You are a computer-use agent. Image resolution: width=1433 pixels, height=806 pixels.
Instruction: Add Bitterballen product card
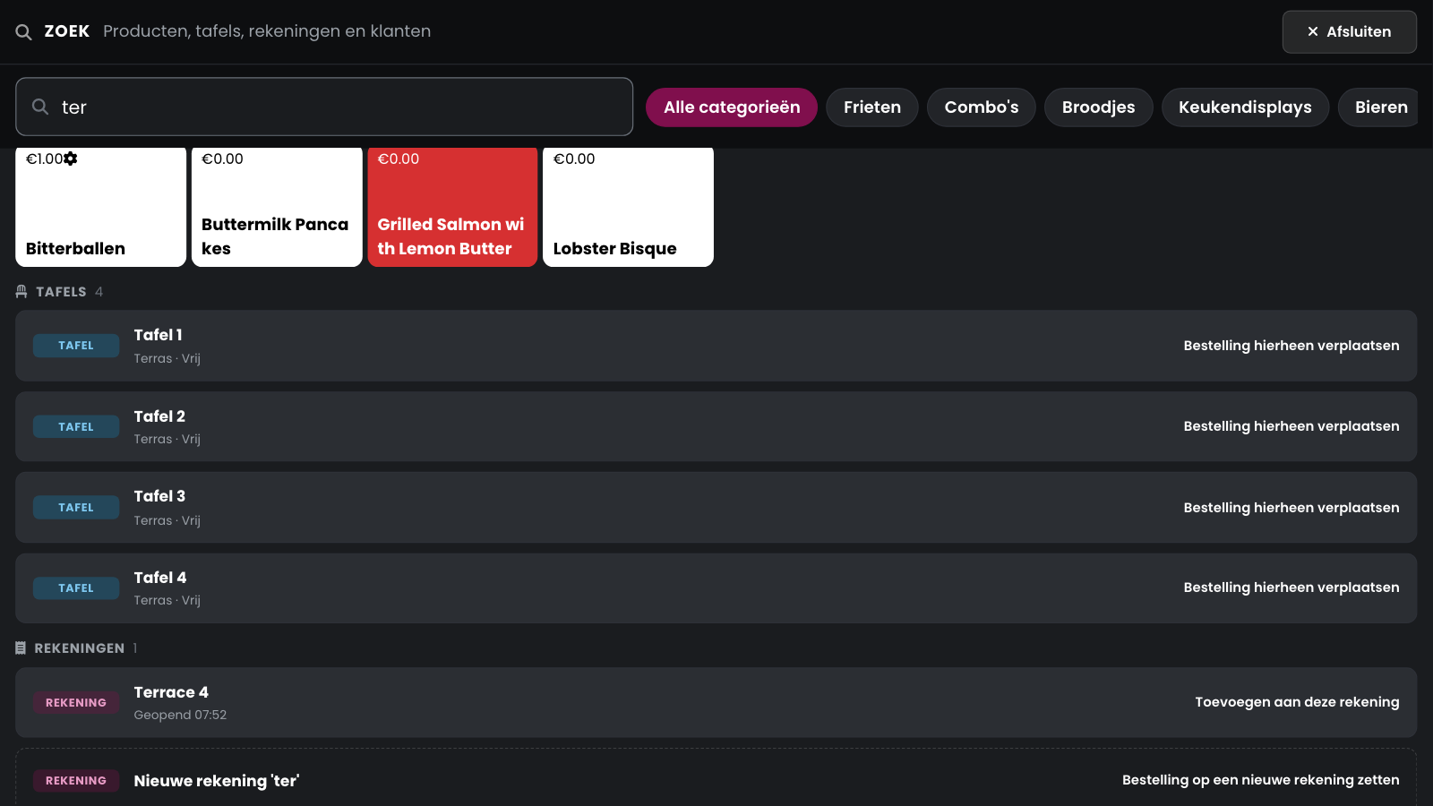(101, 207)
